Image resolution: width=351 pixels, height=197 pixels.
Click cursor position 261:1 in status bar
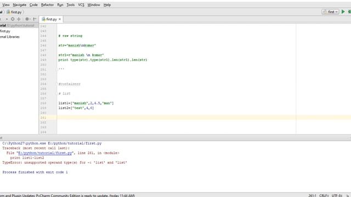click(312, 195)
